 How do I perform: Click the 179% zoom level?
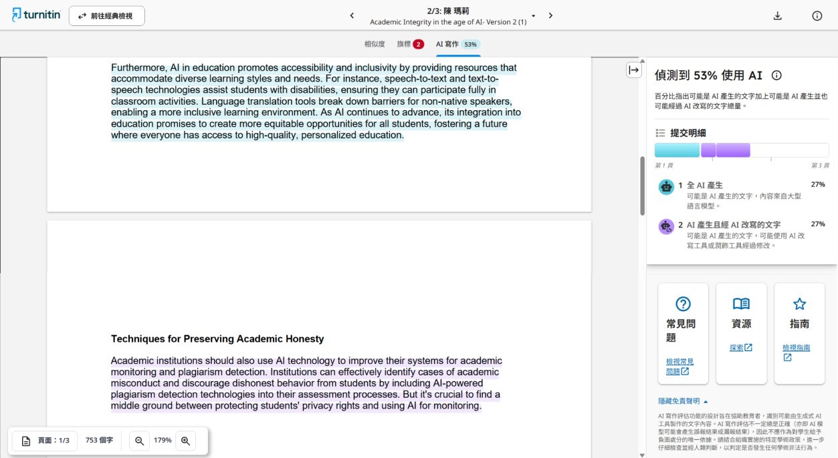163,441
